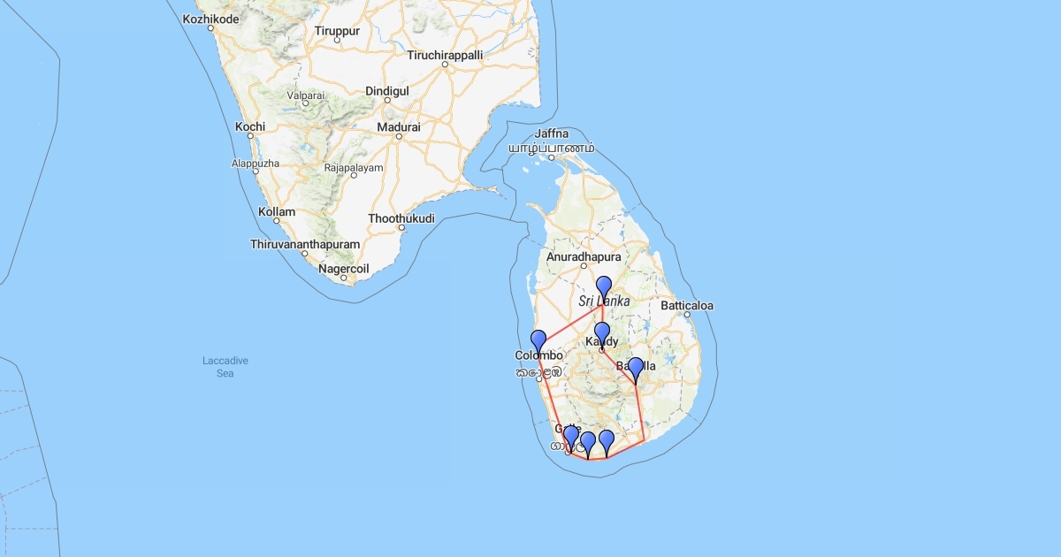Click the pin above the Sri Lanka label
The image size is (1061, 557).
[604, 286]
